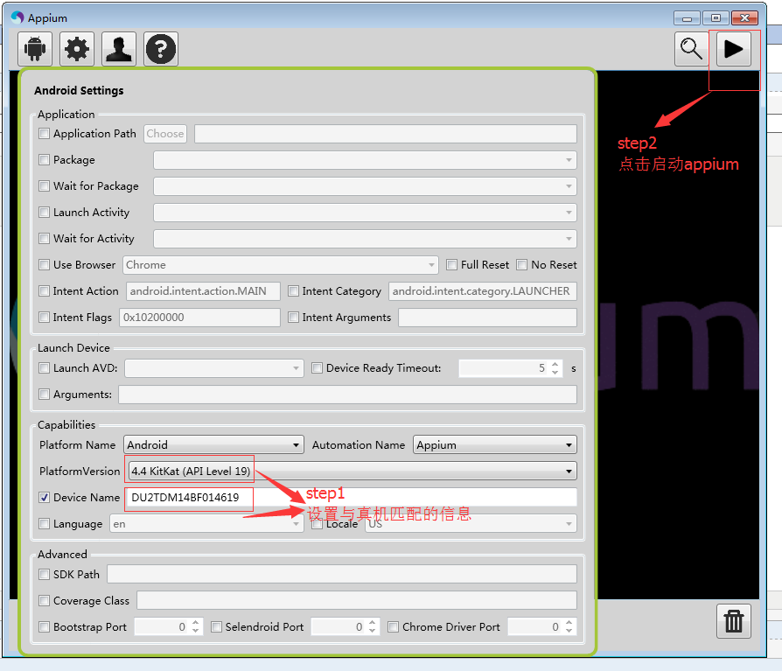
Task: Toggle the Chrome Driver Port checkbox
Action: click(394, 627)
